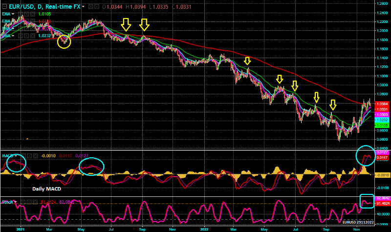Image resolution: width=391 pixels, height=232 pixels.
Task: Click the Nov label nearest 2022
Action: [173, 229]
